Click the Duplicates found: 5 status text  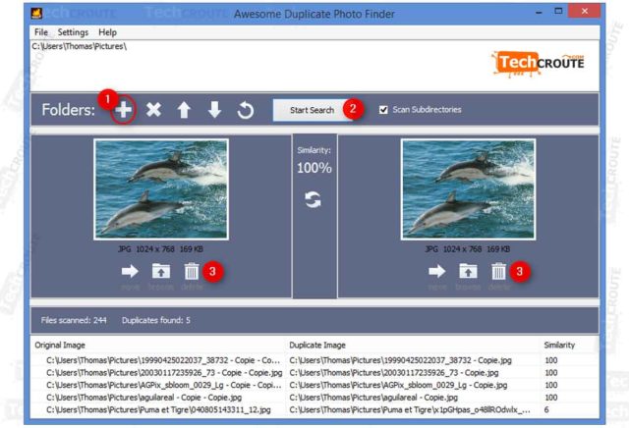(x=156, y=320)
